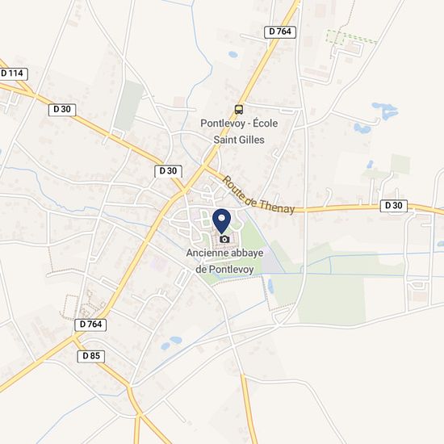The image size is (444, 444).
Task: Select the lavender area right of the abbey label
Action: coord(271,264)
